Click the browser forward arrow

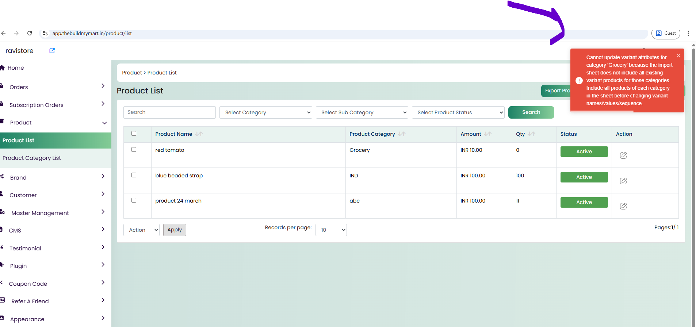point(16,33)
